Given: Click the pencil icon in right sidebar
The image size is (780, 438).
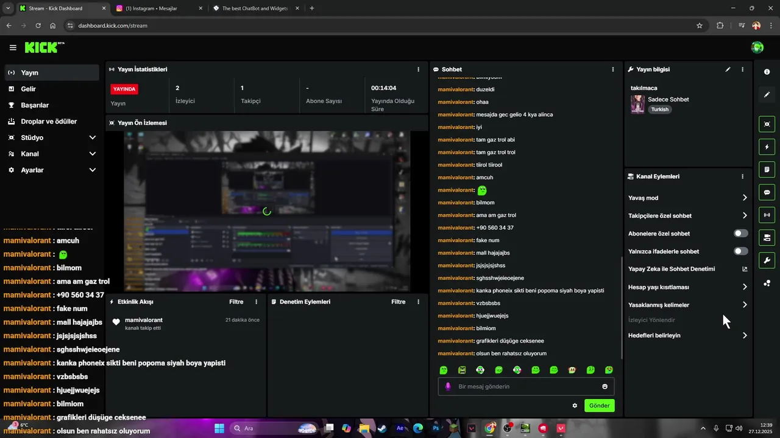Looking at the screenshot, I should click(767, 94).
